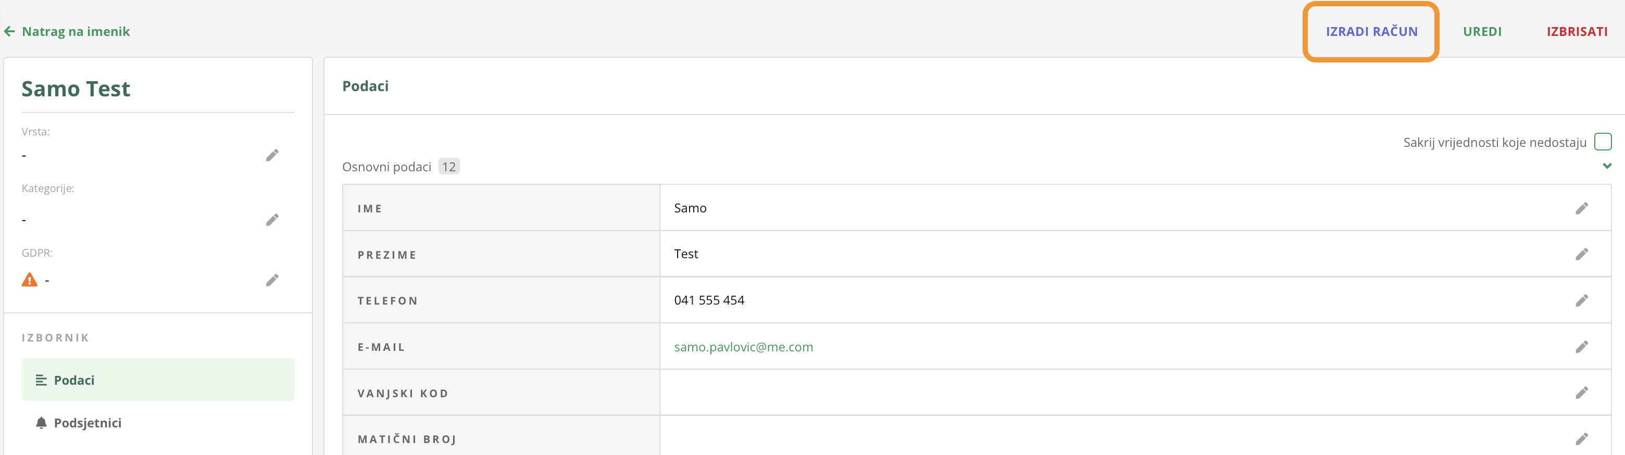
Task: Toggle Sakrij vrijednosti koje nedostaju checkbox
Action: pos(1602,142)
